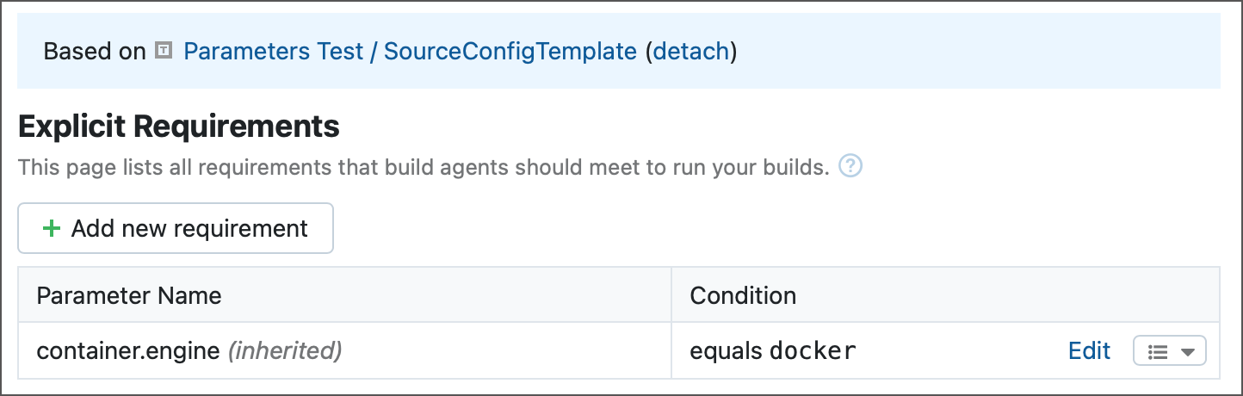This screenshot has width=1243, height=396.
Task: Click the Parameter Name column header
Action: pos(129,296)
